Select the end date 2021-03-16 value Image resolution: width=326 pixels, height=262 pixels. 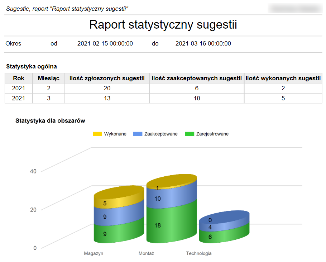coord(203,44)
